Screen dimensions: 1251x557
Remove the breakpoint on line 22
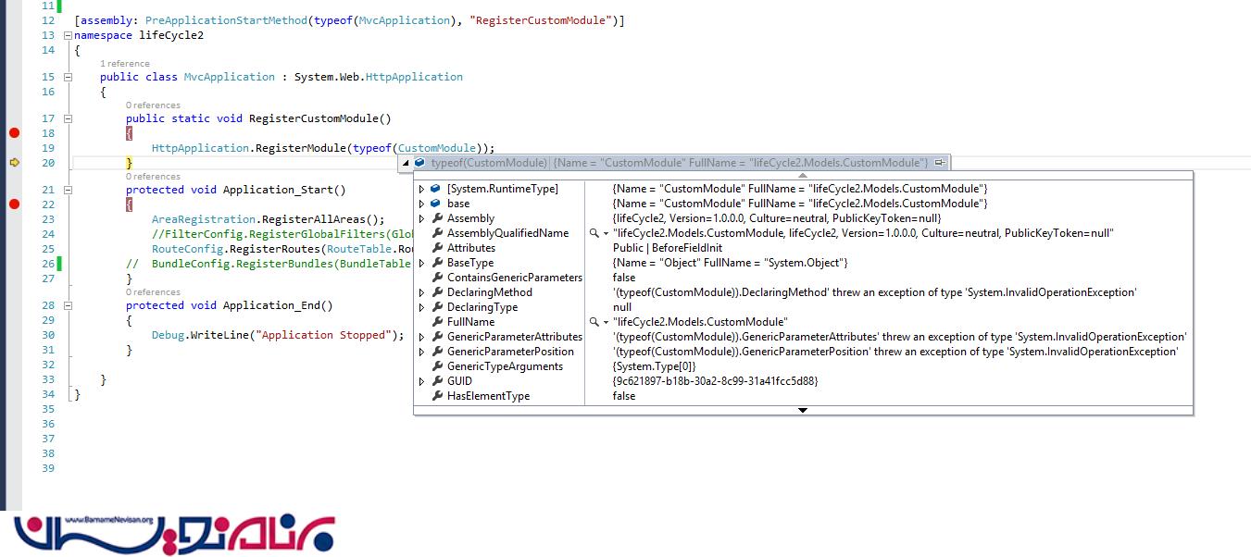pos(14,204)
